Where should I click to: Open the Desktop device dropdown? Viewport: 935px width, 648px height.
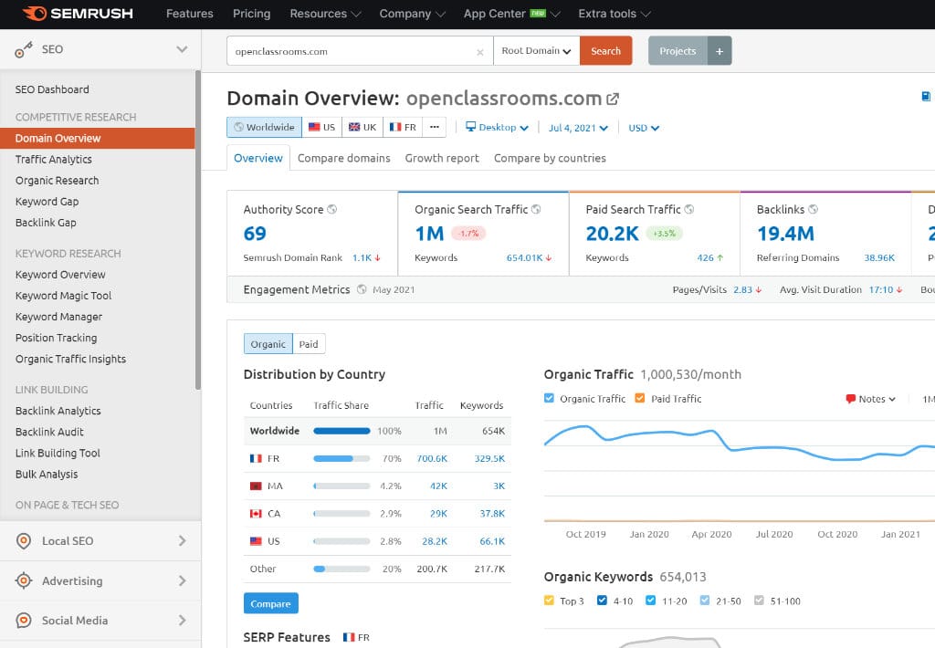(497, 127)
